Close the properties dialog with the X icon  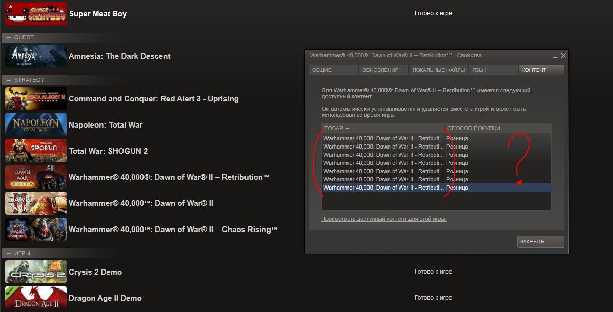coord(563,56)
